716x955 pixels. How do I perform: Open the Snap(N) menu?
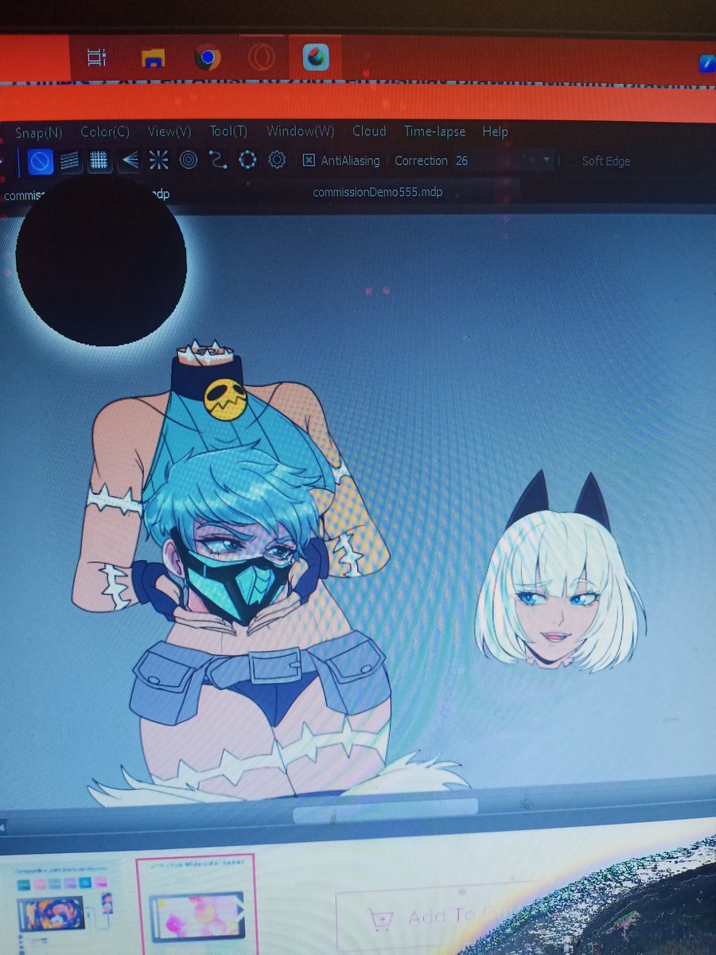tap(38, 132)
